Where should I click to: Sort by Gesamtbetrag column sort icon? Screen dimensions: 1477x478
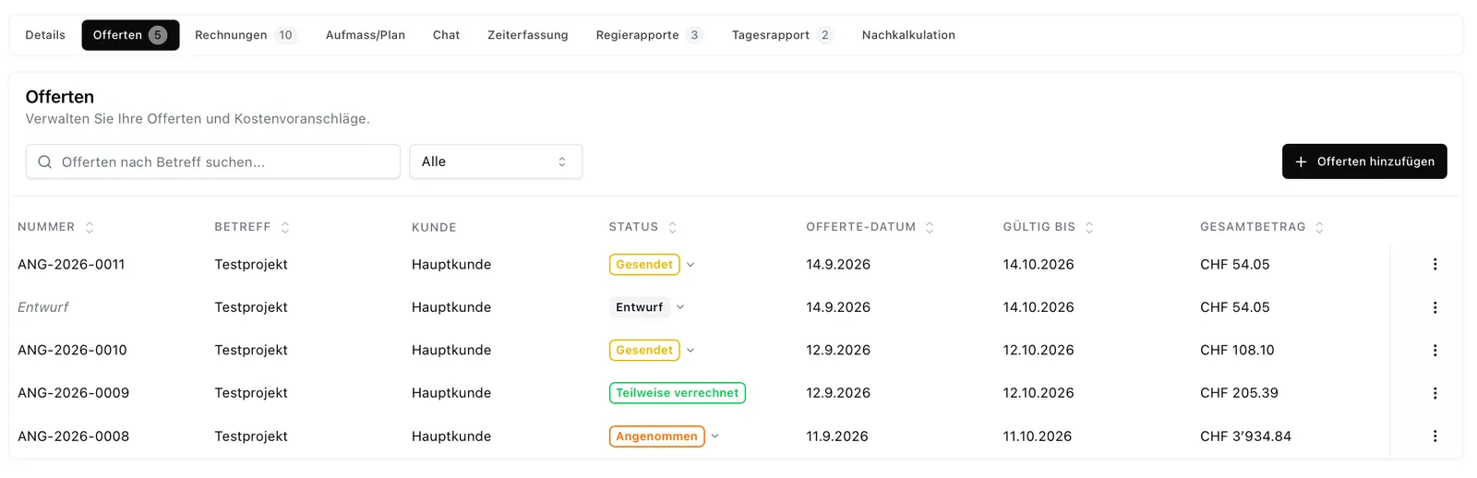point(1319,227)
